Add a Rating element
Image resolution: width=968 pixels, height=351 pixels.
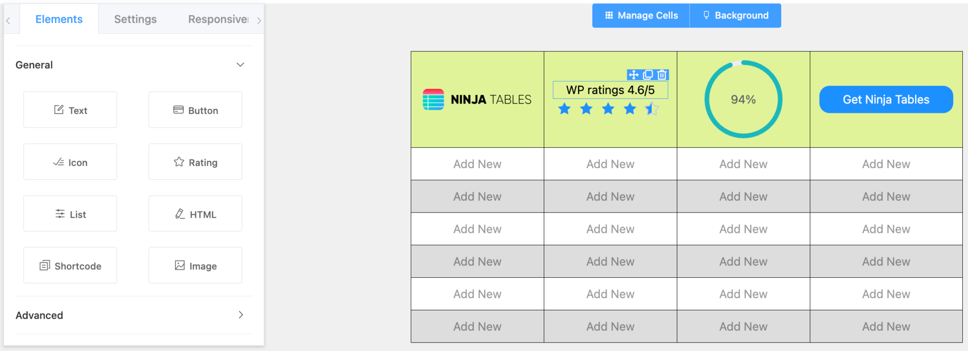click(195, 162)
